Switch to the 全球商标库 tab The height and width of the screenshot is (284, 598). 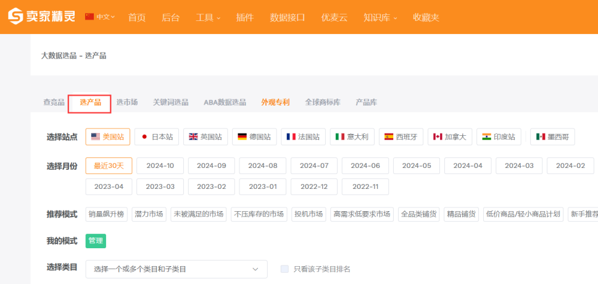pyautogui.click(x=323, y=102)
